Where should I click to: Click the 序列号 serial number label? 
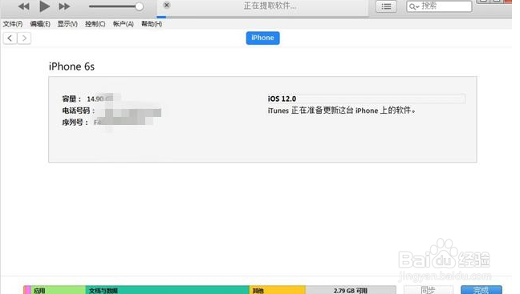click(75, 123)
